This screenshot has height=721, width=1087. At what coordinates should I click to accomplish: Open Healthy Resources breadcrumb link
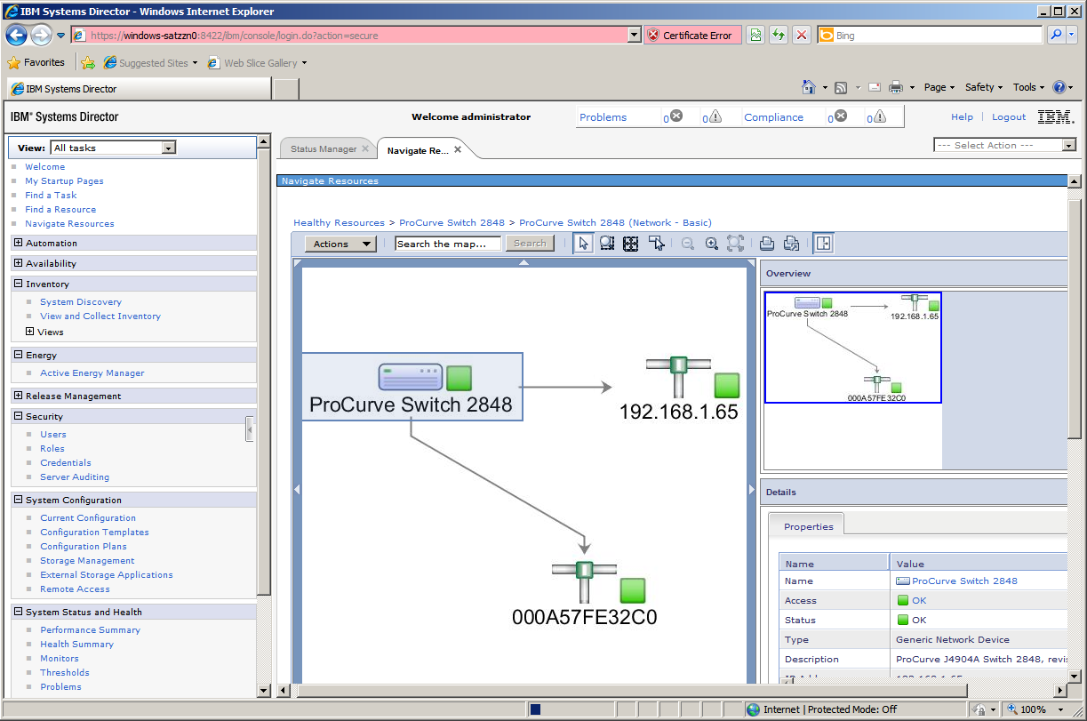point(339,222)
